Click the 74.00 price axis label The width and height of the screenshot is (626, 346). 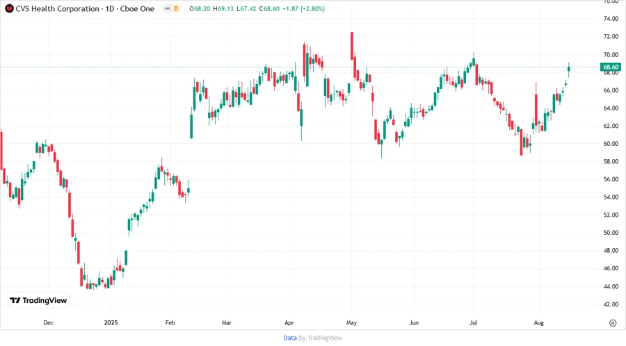611,19
